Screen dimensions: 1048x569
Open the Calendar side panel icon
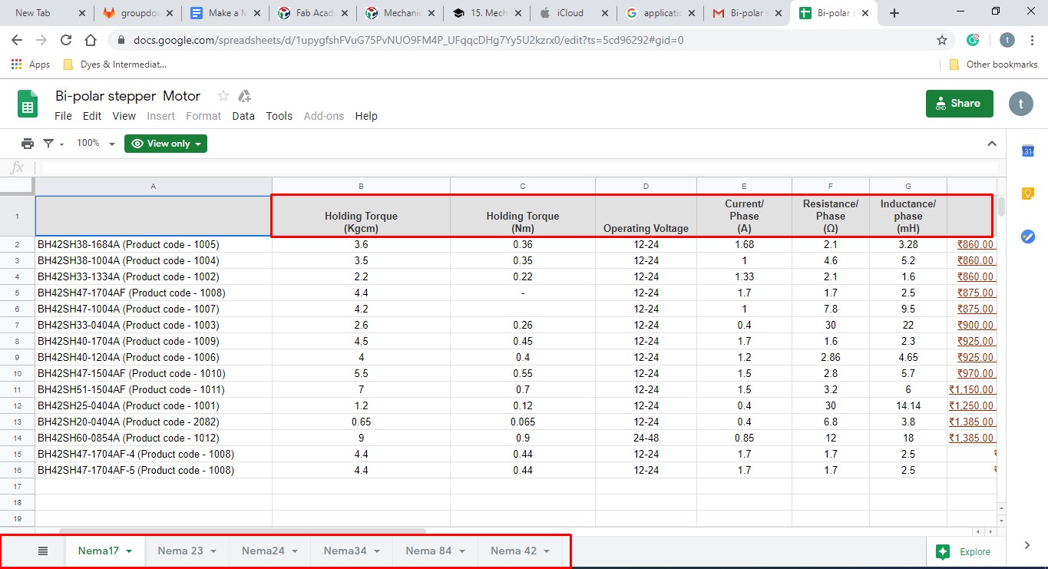tap(1027, 151)
